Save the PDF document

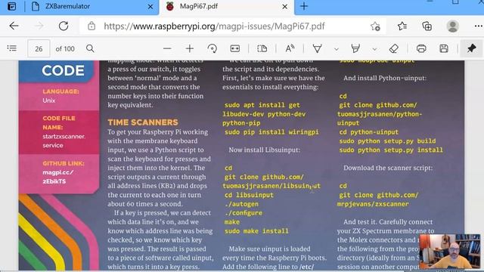(444, 48)
